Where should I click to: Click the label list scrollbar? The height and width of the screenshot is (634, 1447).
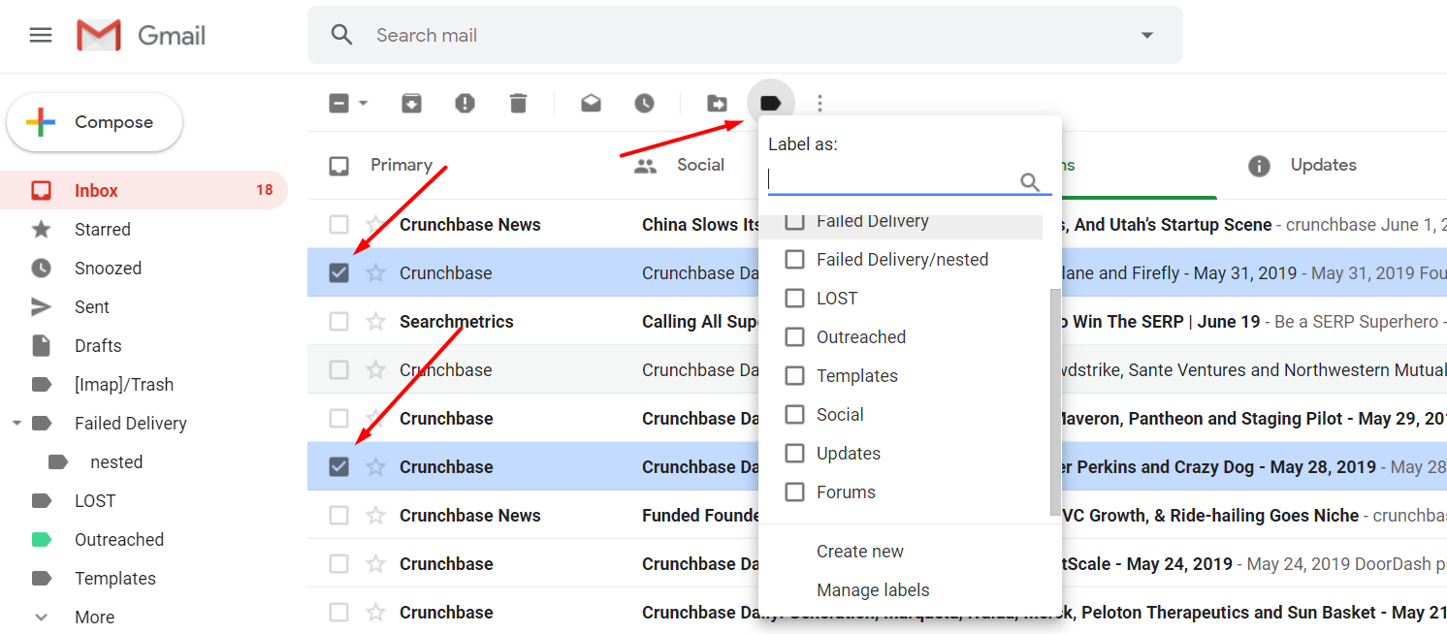click(x=1055, y=402)
